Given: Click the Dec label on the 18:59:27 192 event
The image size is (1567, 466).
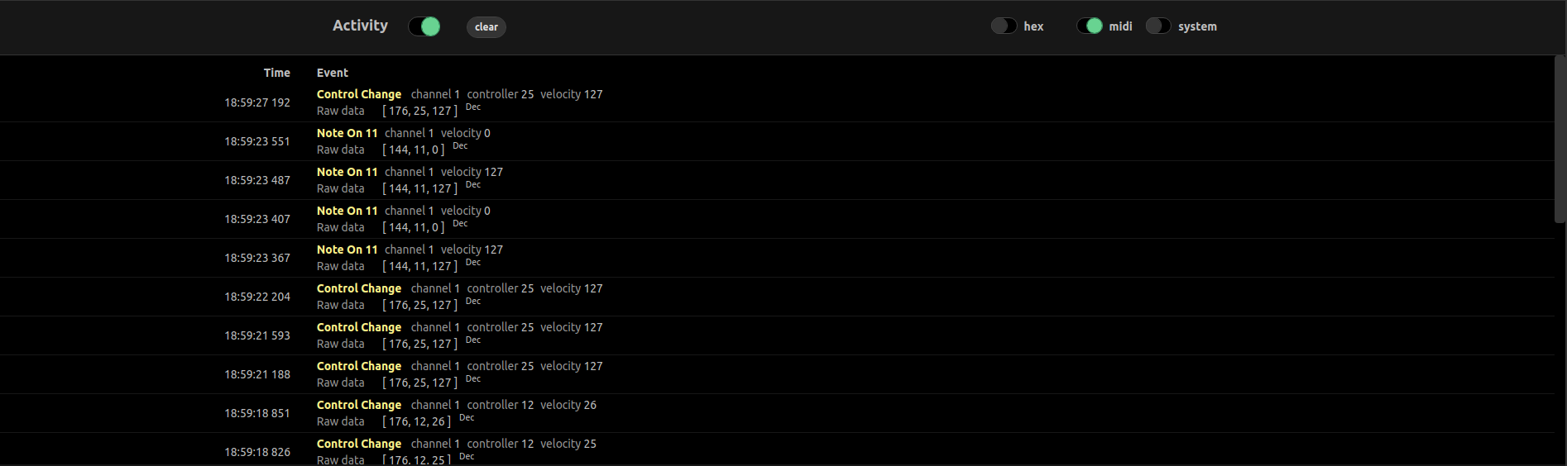Looking at the screenshot, I should (x=473, y=107).
